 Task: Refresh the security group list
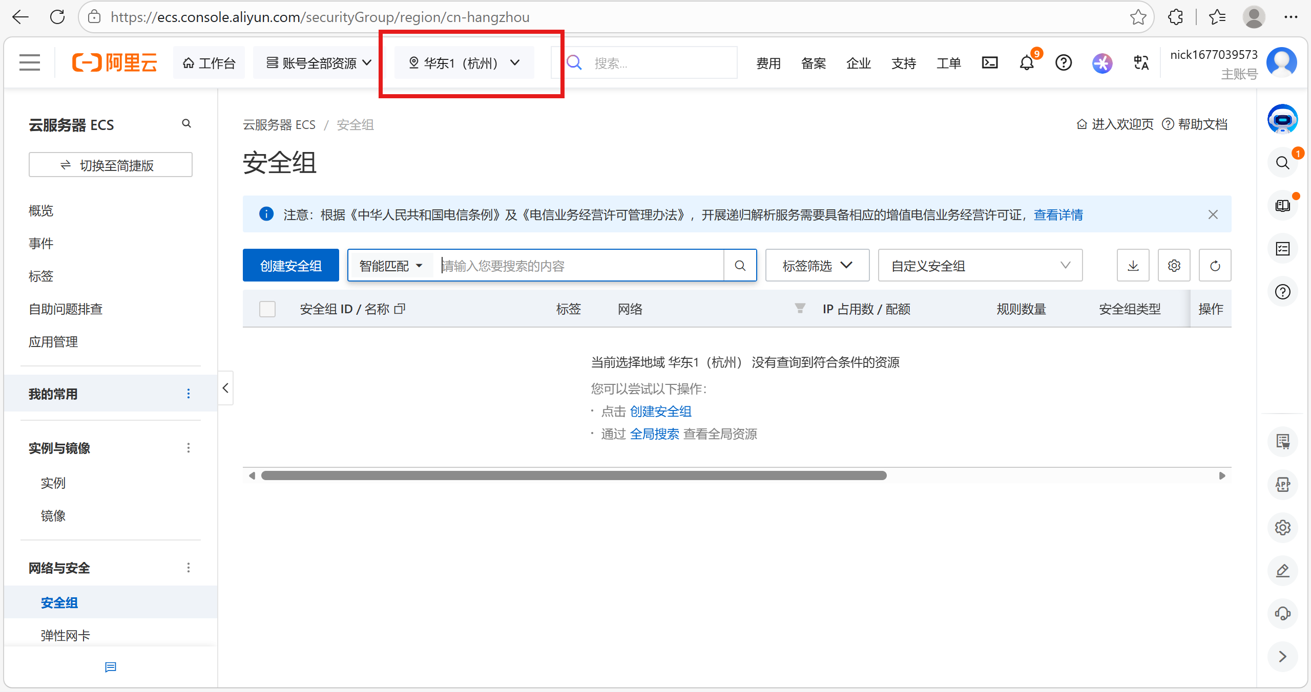click(x=1215, y=266)
